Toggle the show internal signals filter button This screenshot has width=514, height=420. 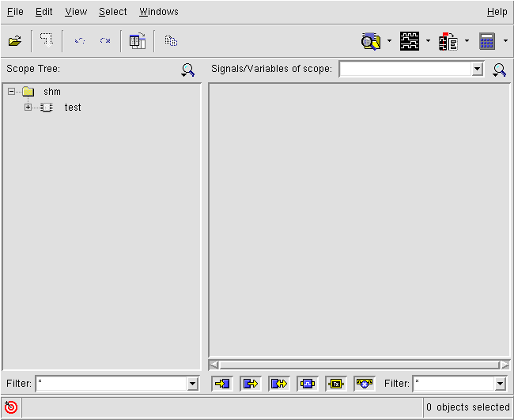[x=308, y=384]
